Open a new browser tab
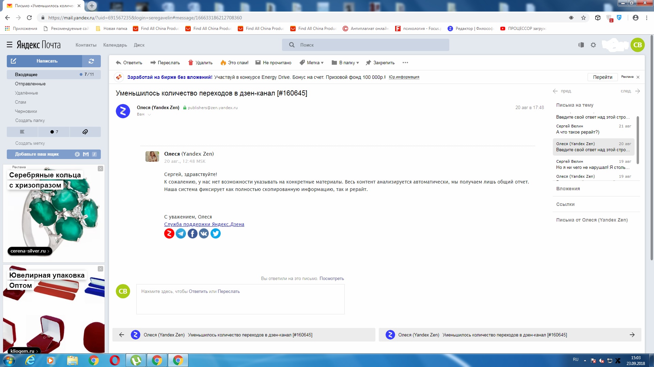 coord(92,6)
